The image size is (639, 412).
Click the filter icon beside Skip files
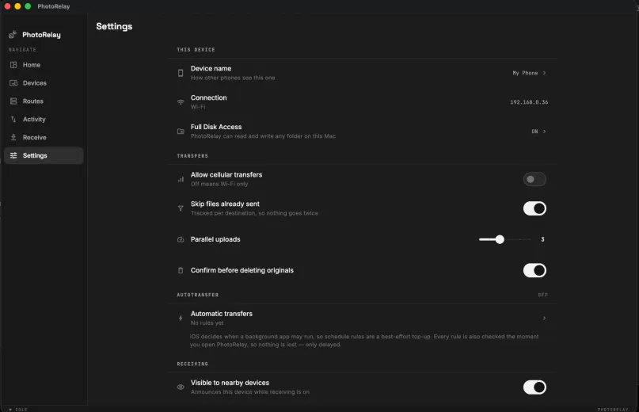point(181,208)
